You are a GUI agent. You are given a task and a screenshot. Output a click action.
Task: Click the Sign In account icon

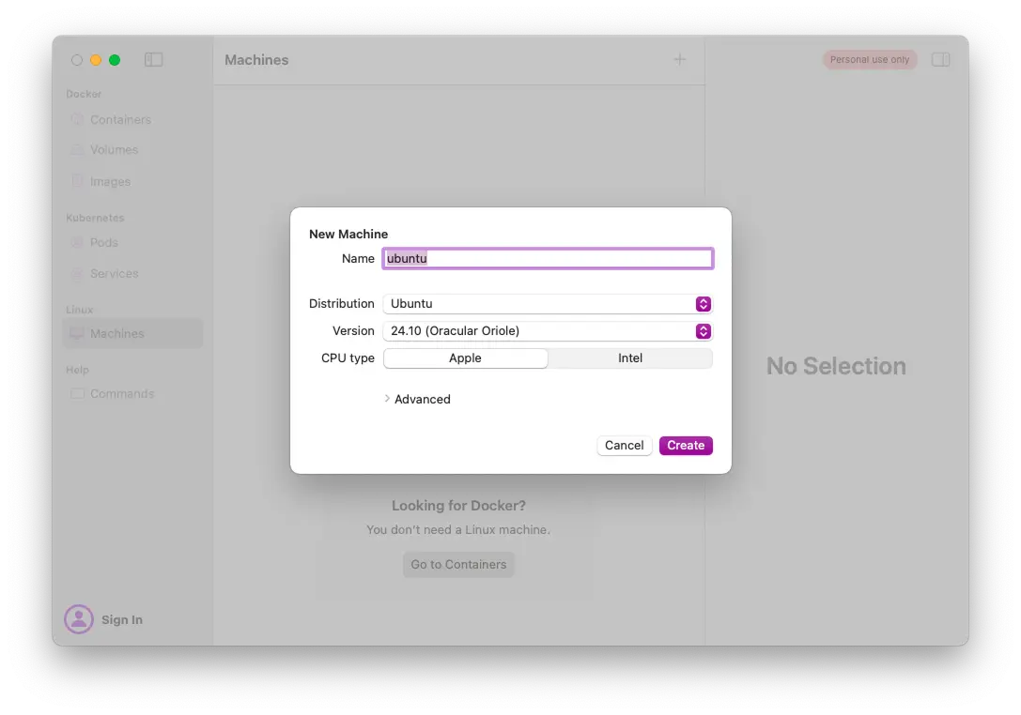pos(79,619)
